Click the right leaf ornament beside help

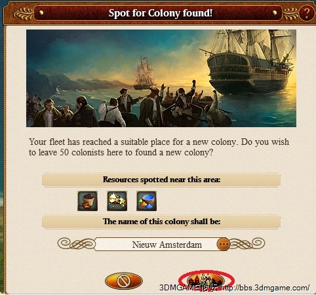(290, 14)
